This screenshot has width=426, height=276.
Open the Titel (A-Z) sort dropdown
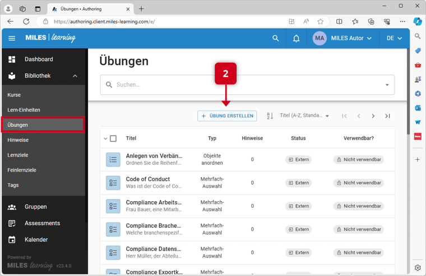point(304,116)
